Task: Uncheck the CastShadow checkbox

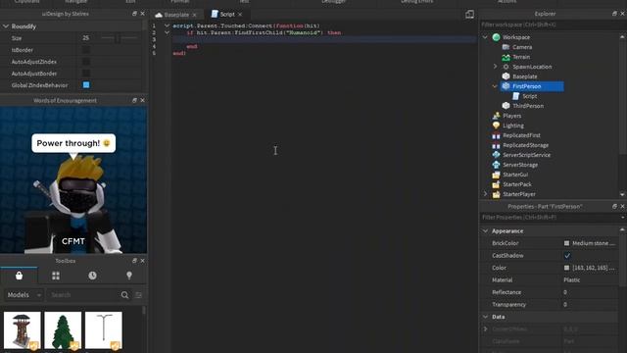Action: click(567, 255)
